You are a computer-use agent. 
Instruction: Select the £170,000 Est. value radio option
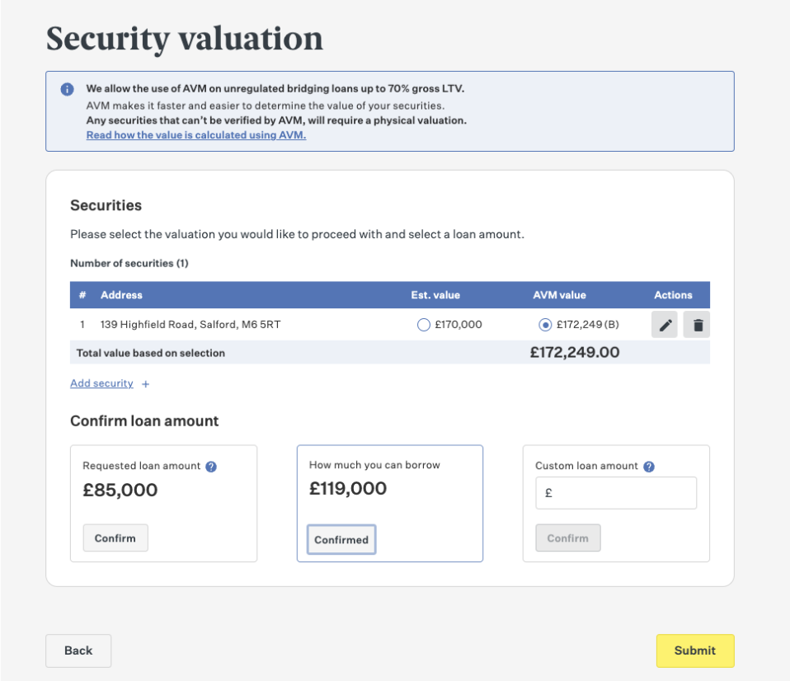pos(424,325)
